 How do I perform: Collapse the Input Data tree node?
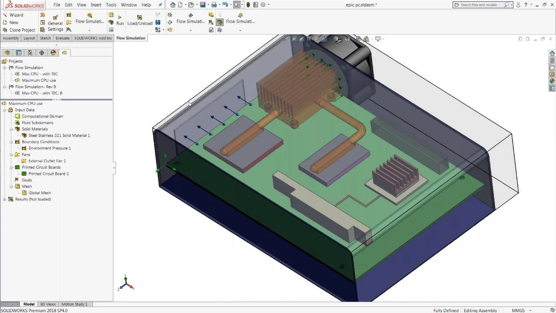pyautogui.click(x=5, y=110)
